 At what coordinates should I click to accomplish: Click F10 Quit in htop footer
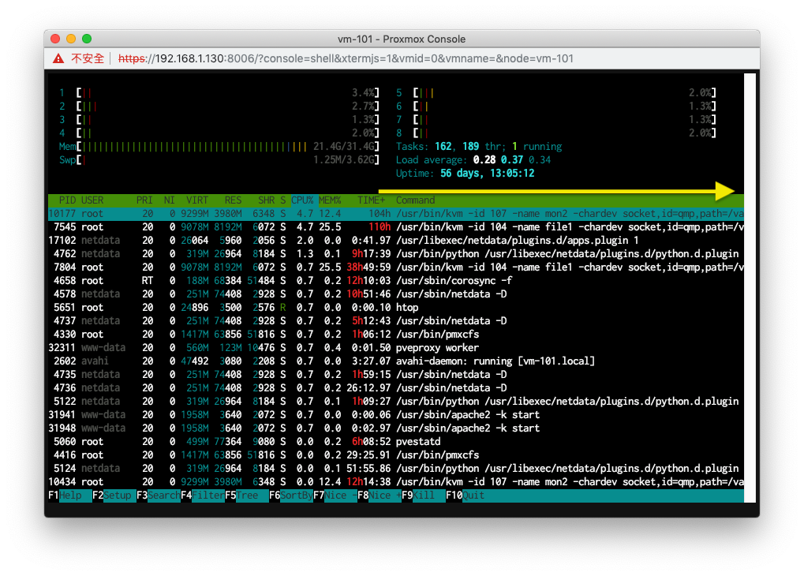[465, 496]
